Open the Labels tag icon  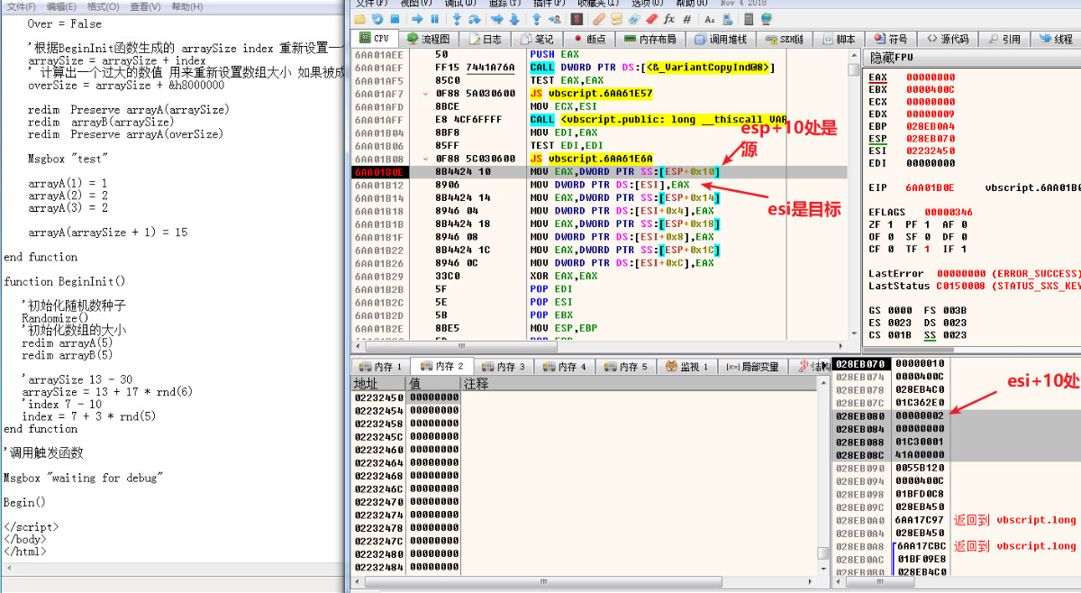pyautogui.click(x=616, y=18)
